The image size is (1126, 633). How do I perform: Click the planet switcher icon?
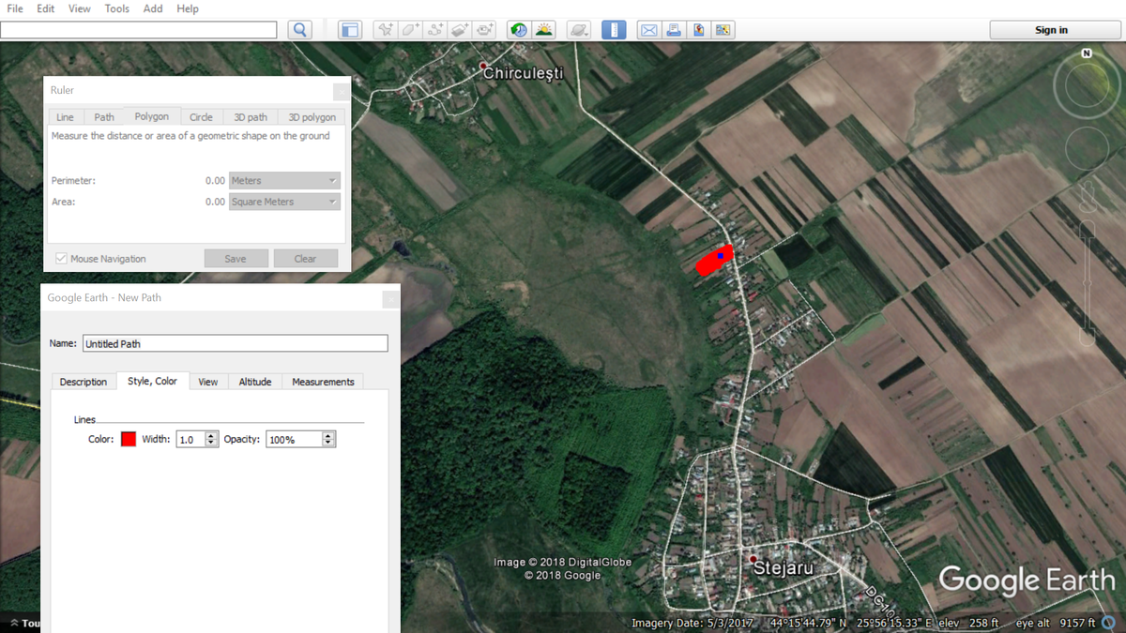[579, 30]
